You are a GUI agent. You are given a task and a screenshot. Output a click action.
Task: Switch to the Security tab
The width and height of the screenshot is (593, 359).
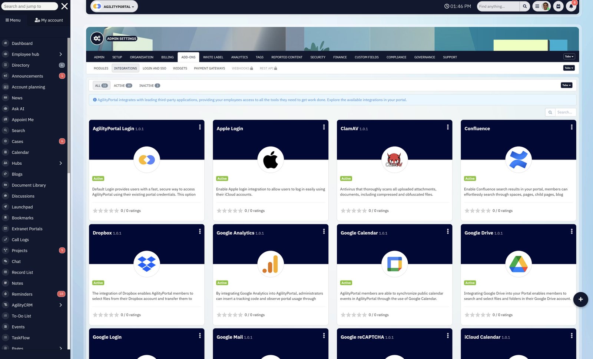click(x=318, y=57)
